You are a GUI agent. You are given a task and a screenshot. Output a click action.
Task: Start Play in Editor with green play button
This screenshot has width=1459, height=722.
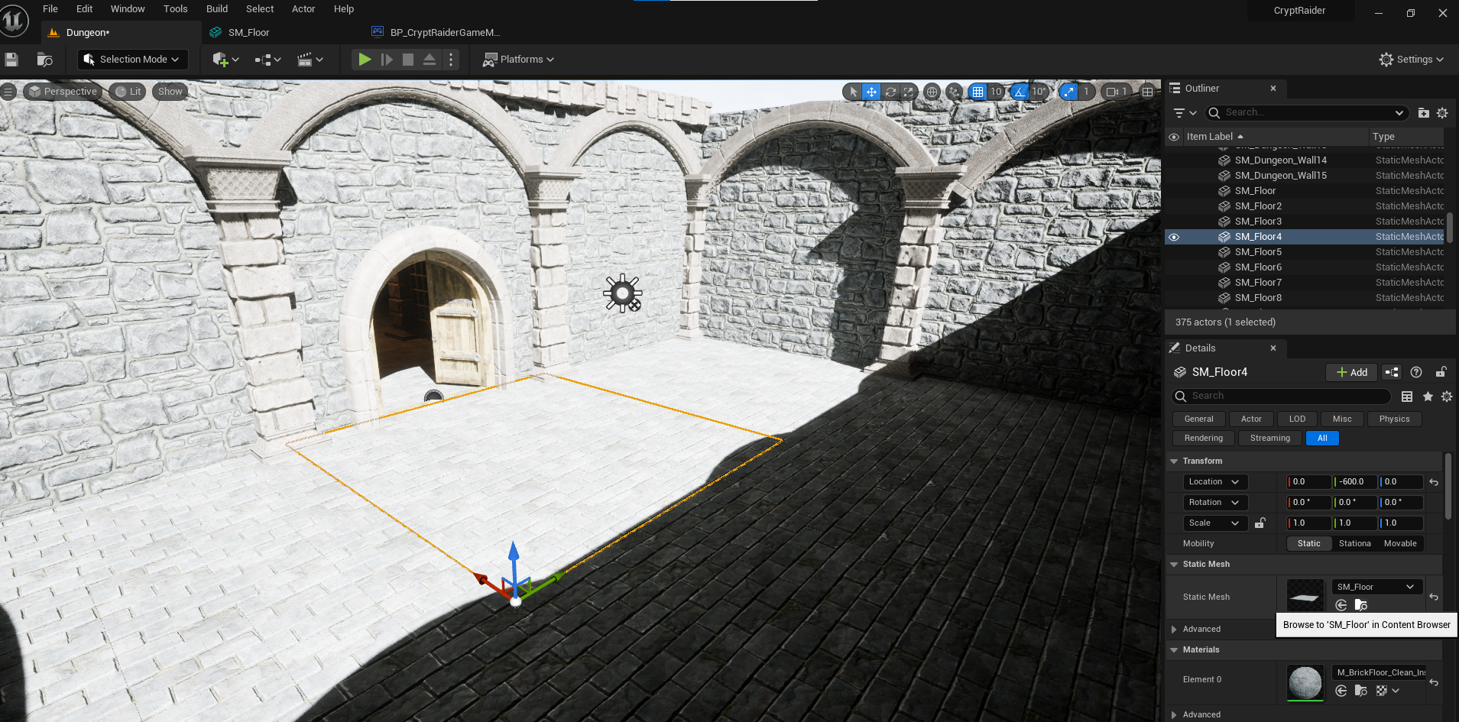click(365, 60)
